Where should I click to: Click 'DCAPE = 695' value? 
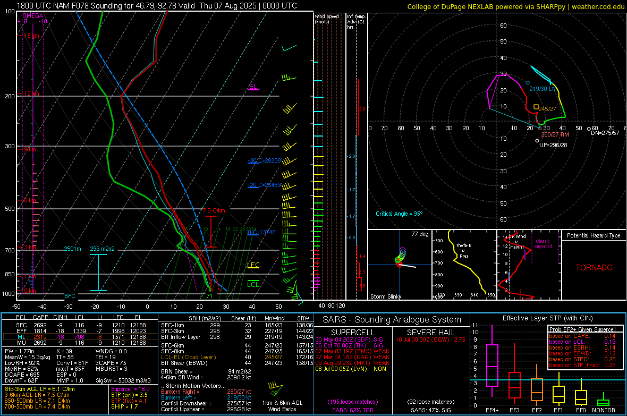tap(22, 375)
